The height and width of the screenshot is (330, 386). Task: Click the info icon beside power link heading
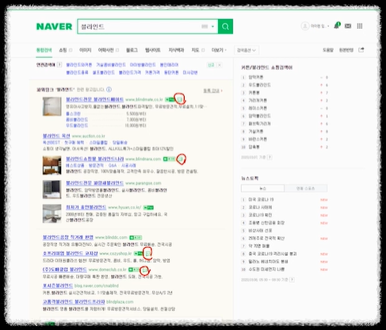pyautogui.click(x=109, y=90)
